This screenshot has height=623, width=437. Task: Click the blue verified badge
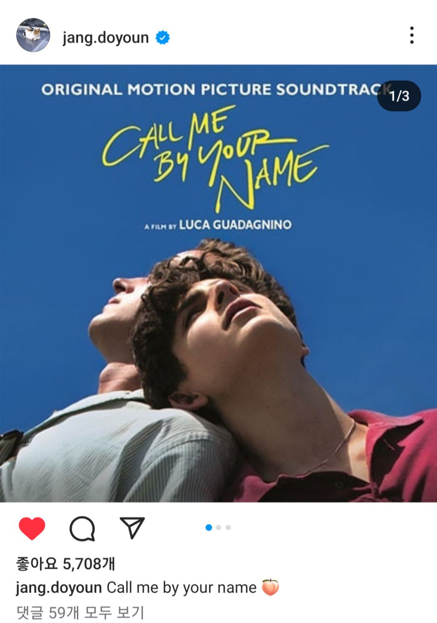[x=162, y=38]
